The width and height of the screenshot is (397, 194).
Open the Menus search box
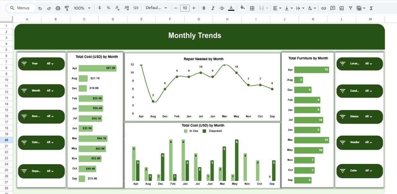point(20,8)
